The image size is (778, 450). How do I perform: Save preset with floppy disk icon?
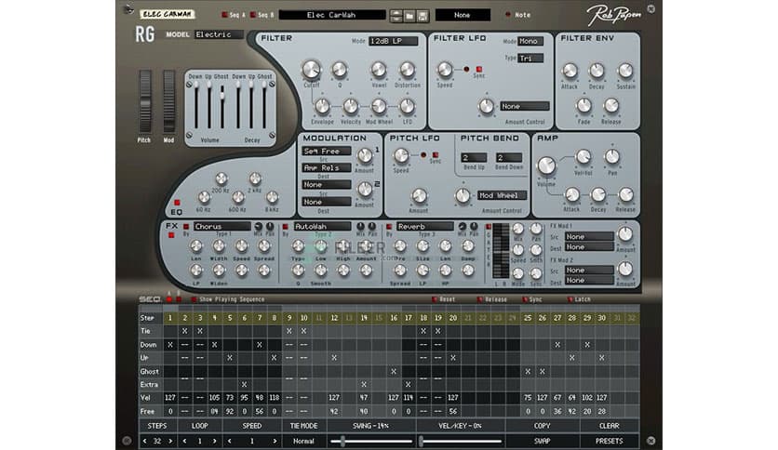(423, 16)
